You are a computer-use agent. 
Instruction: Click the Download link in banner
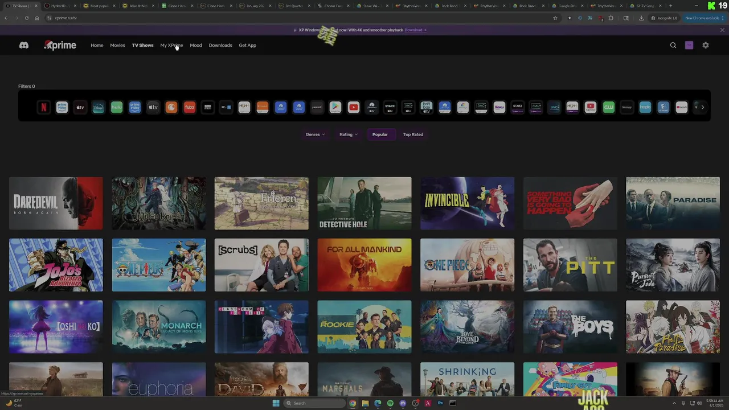(x=415, y=30)
